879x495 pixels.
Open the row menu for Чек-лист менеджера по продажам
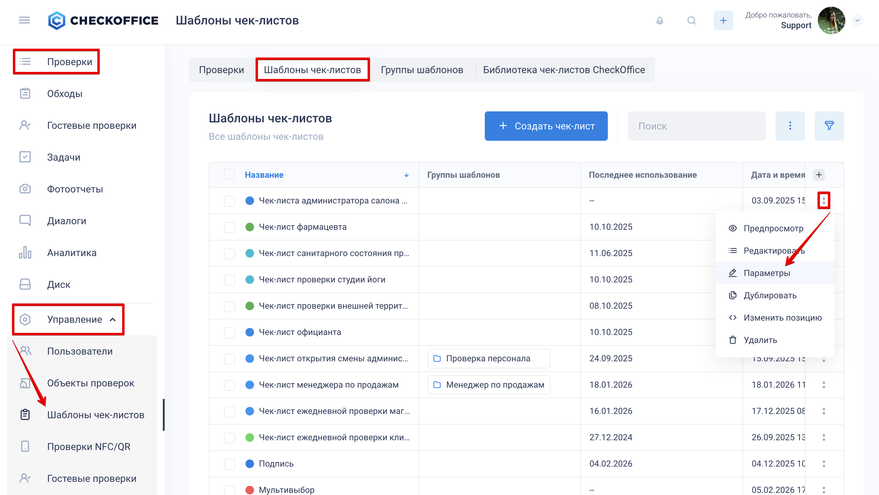(824, 385)
